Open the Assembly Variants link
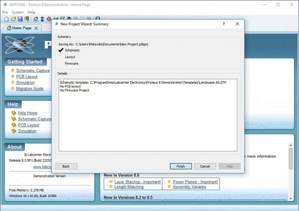This screenshot has width=299, height=211. pyautogui.click(x=189, y=187)
